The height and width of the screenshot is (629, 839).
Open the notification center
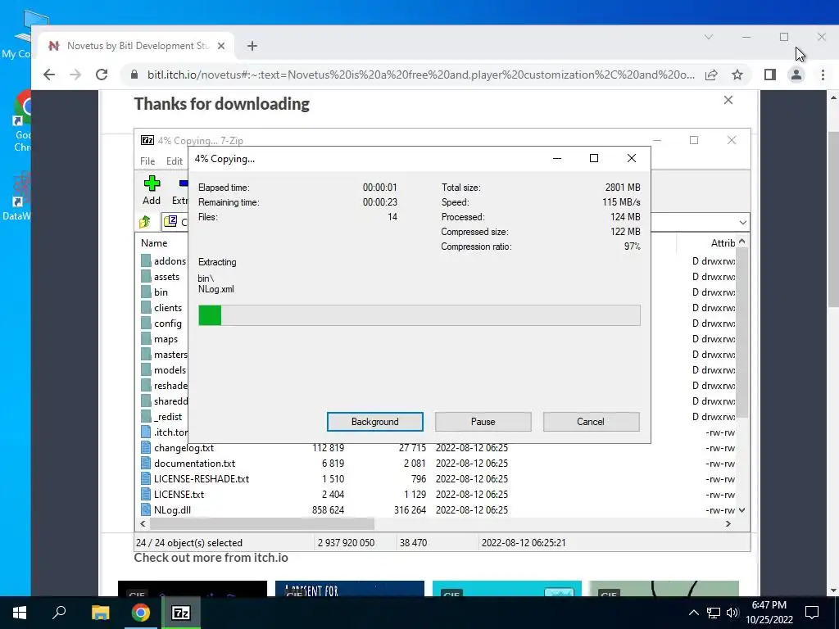(812, 613)
